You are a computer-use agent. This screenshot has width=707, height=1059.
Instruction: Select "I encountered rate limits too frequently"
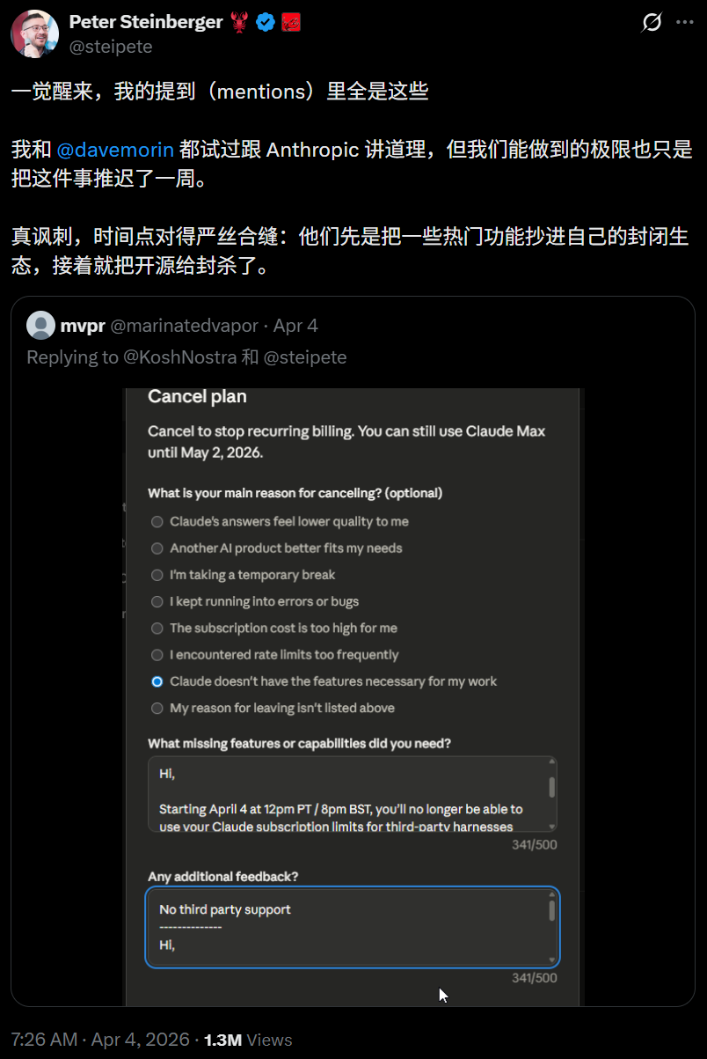[x=274, y=655]
